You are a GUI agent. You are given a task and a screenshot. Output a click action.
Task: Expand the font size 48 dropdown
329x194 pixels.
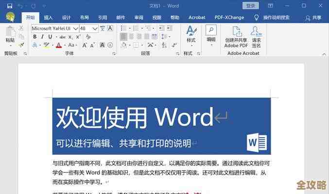tap(95, 29)
